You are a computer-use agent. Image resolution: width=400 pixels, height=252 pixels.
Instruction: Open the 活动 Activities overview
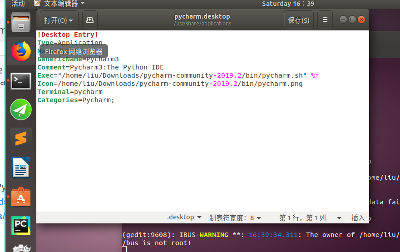pos(18,4)
